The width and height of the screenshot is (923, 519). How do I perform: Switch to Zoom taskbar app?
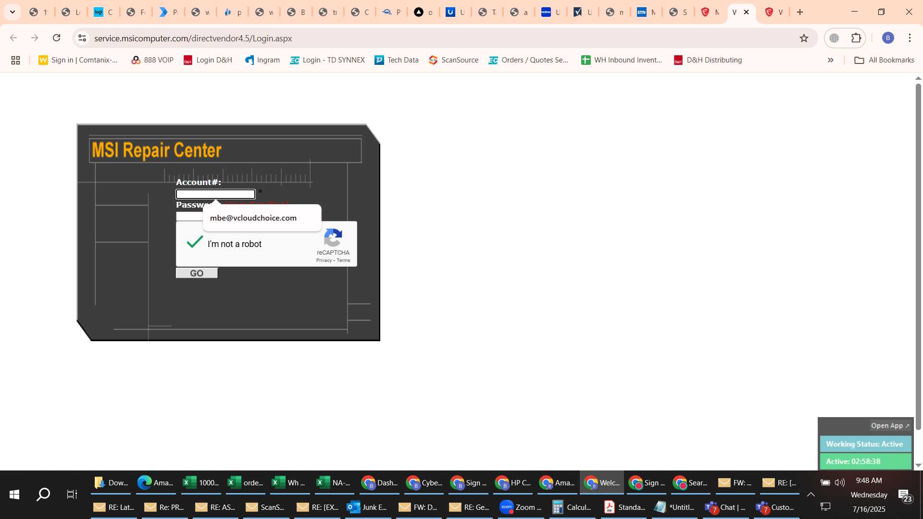pos(521,507)
